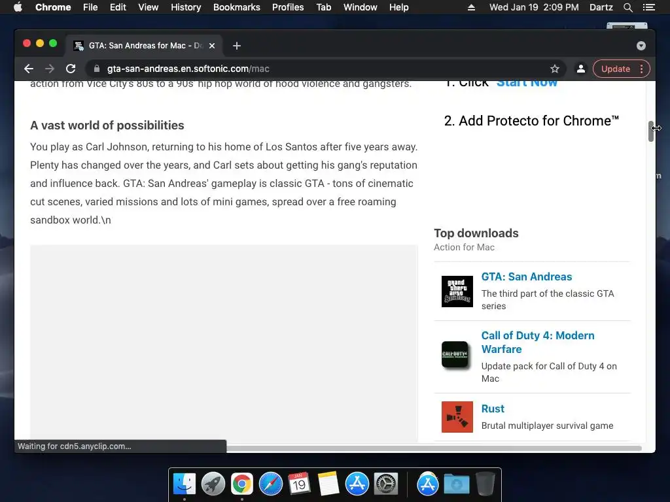Open a new tab with the plus button
The height and width of the screenshot is (502, 670).
237,46
